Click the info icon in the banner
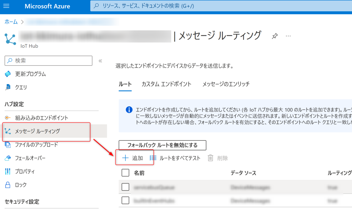The width and height of the screenshot is (352, 211). (129, 110)
